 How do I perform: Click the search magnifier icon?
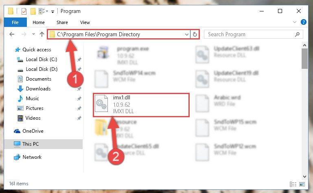pos(297,34)
